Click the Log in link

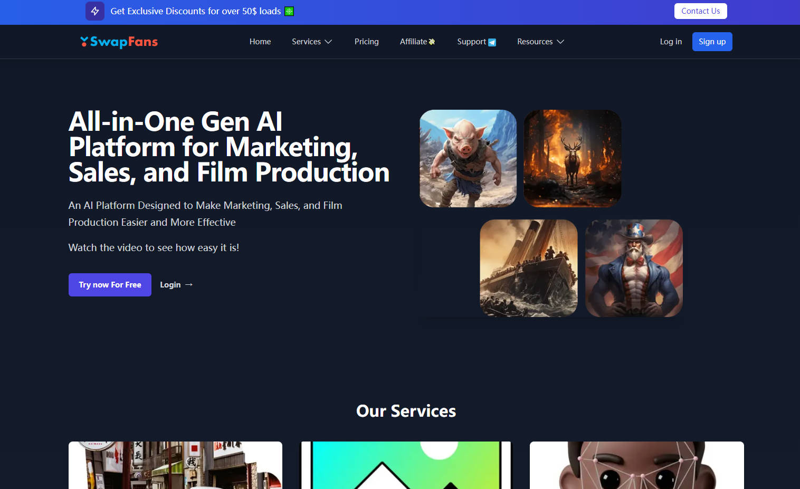click(x=671, y=42)
